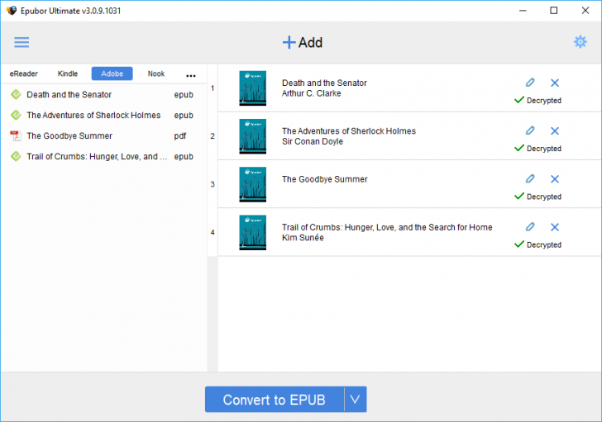
Task: Click author name Sir Conan Doyle
Action: click(313, 141)
